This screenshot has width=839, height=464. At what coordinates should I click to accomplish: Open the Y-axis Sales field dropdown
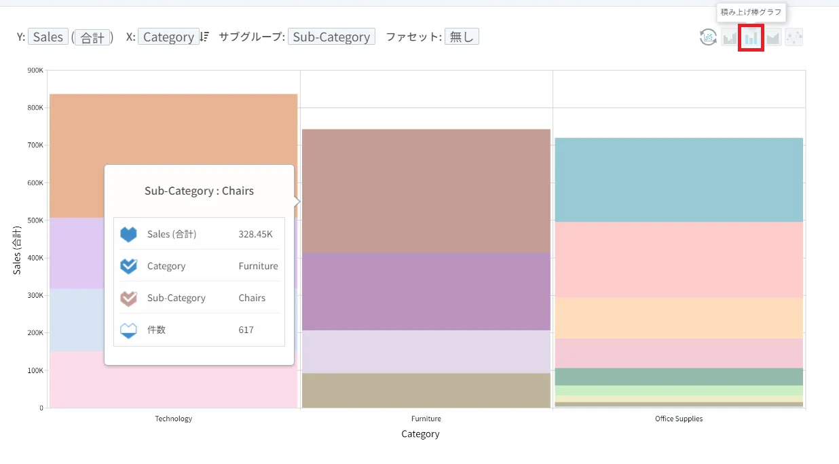click(x=48, y=37)
